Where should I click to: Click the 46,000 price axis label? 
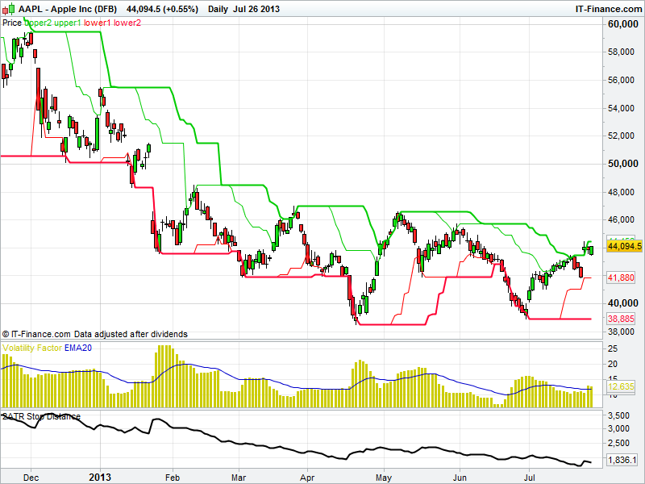(x=621, y=219)
